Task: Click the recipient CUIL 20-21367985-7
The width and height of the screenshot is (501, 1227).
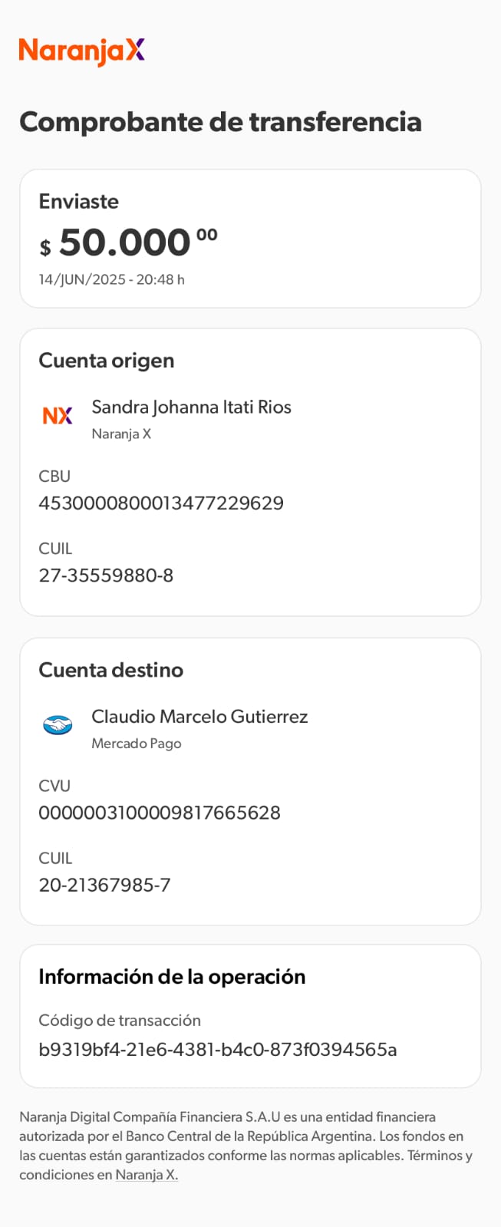Action: click(x=104, y=885)
